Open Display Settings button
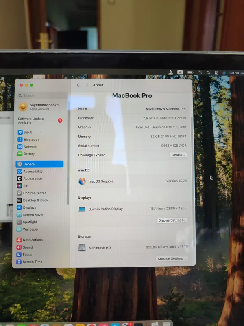 (172, 220)
